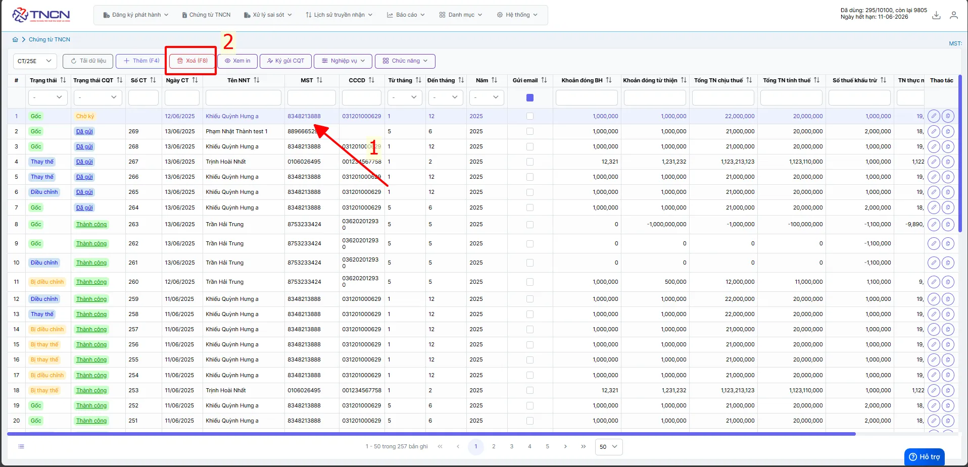This screenshot has width=968, height=467.
Task: Sort by Từ tháng column icon
Action: [418, 80]
